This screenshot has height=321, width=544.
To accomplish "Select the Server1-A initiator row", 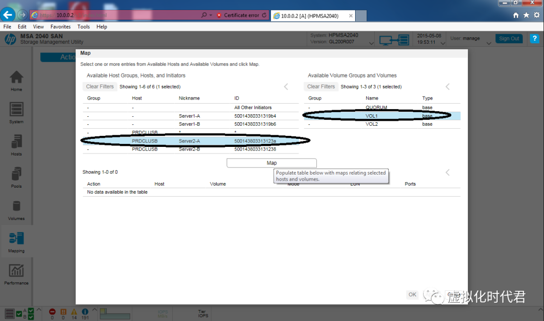I will tap(191, 116).
